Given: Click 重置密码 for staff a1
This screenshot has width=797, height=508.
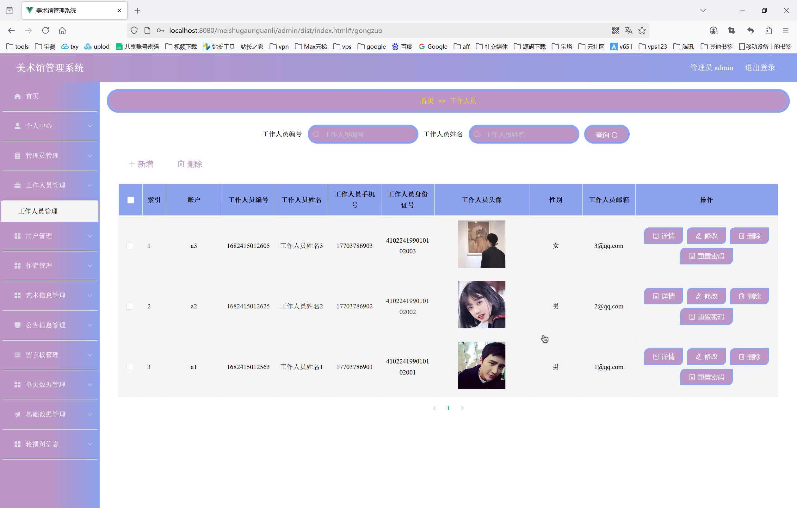Looking at the screenshot, I should pos(706,377).
